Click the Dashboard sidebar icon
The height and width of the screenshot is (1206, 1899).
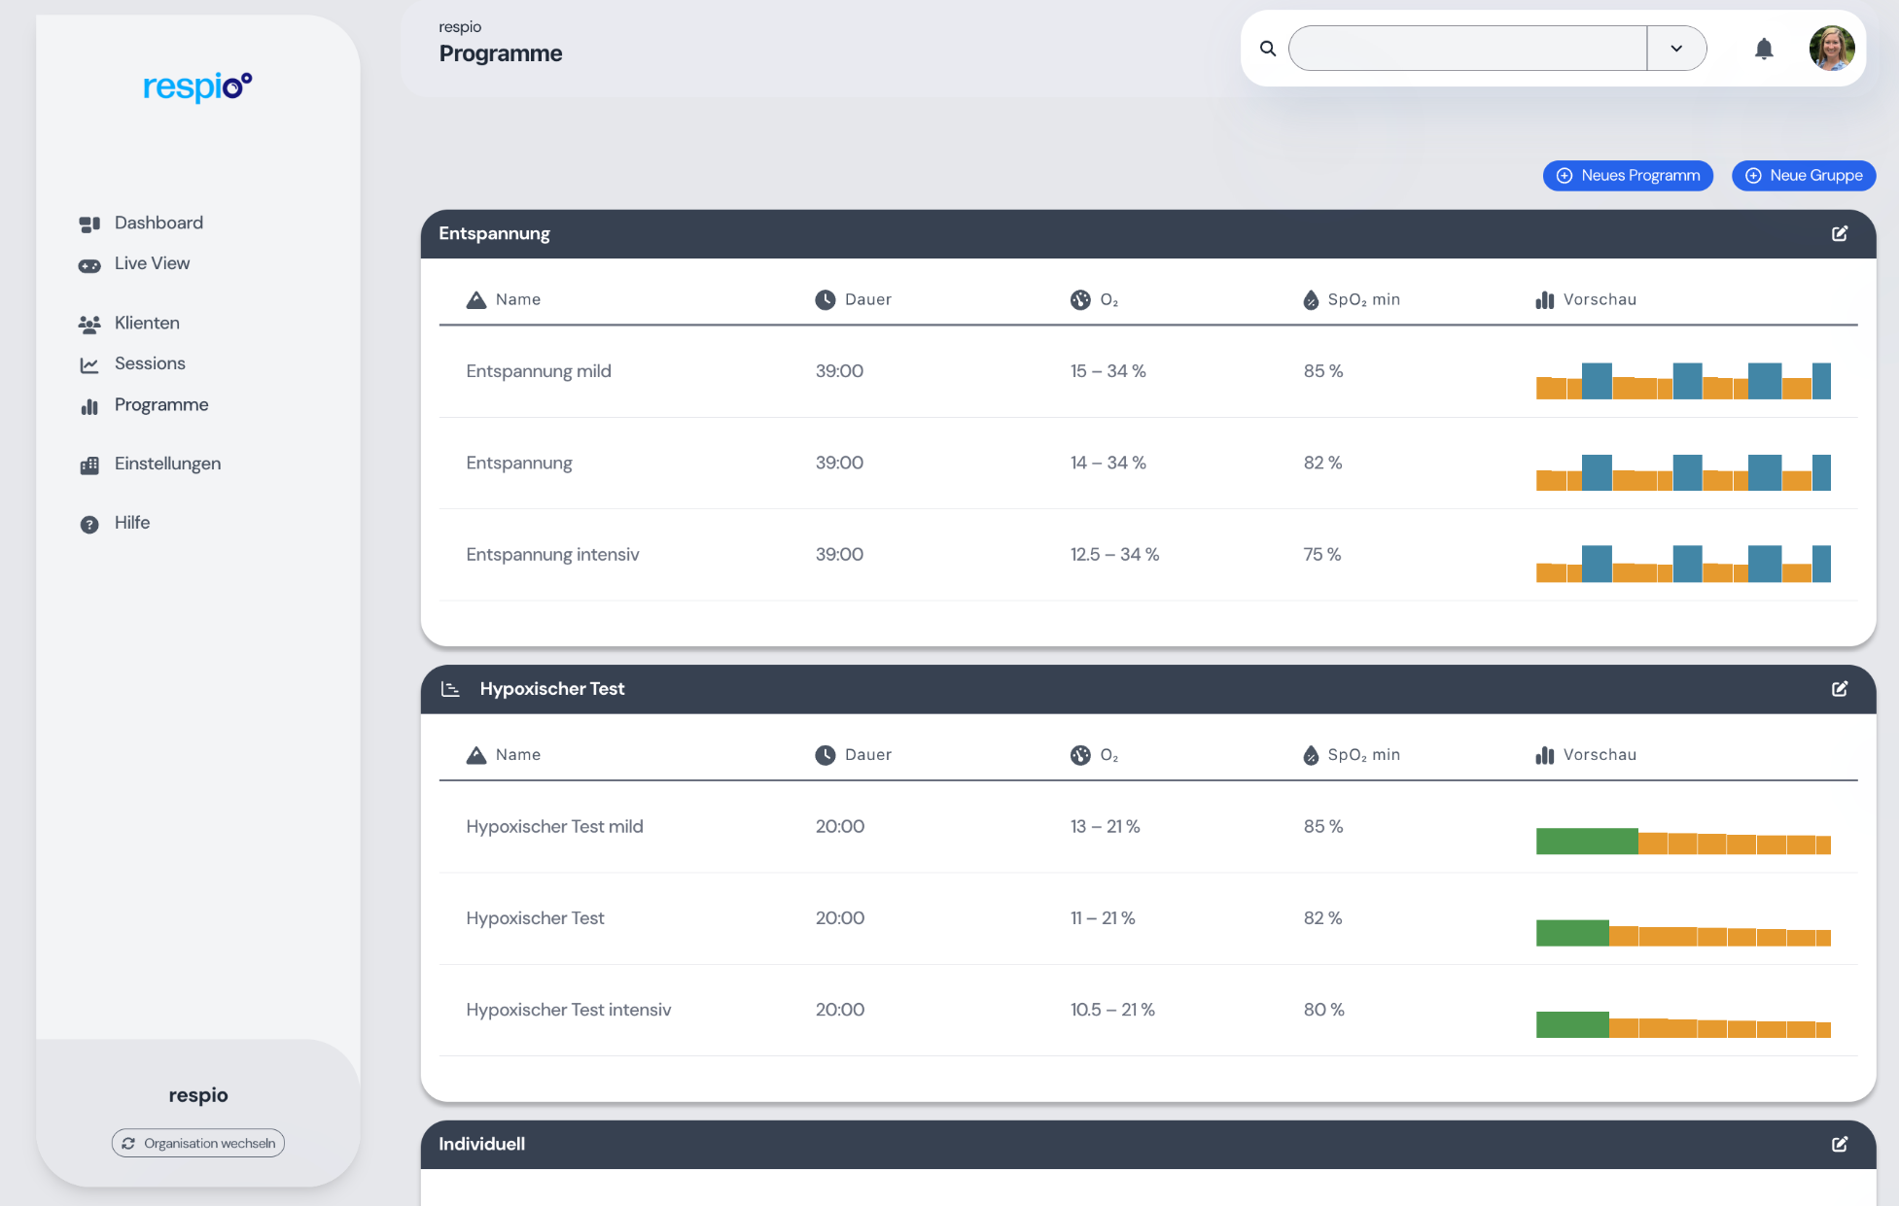click(x=89, y=224)
